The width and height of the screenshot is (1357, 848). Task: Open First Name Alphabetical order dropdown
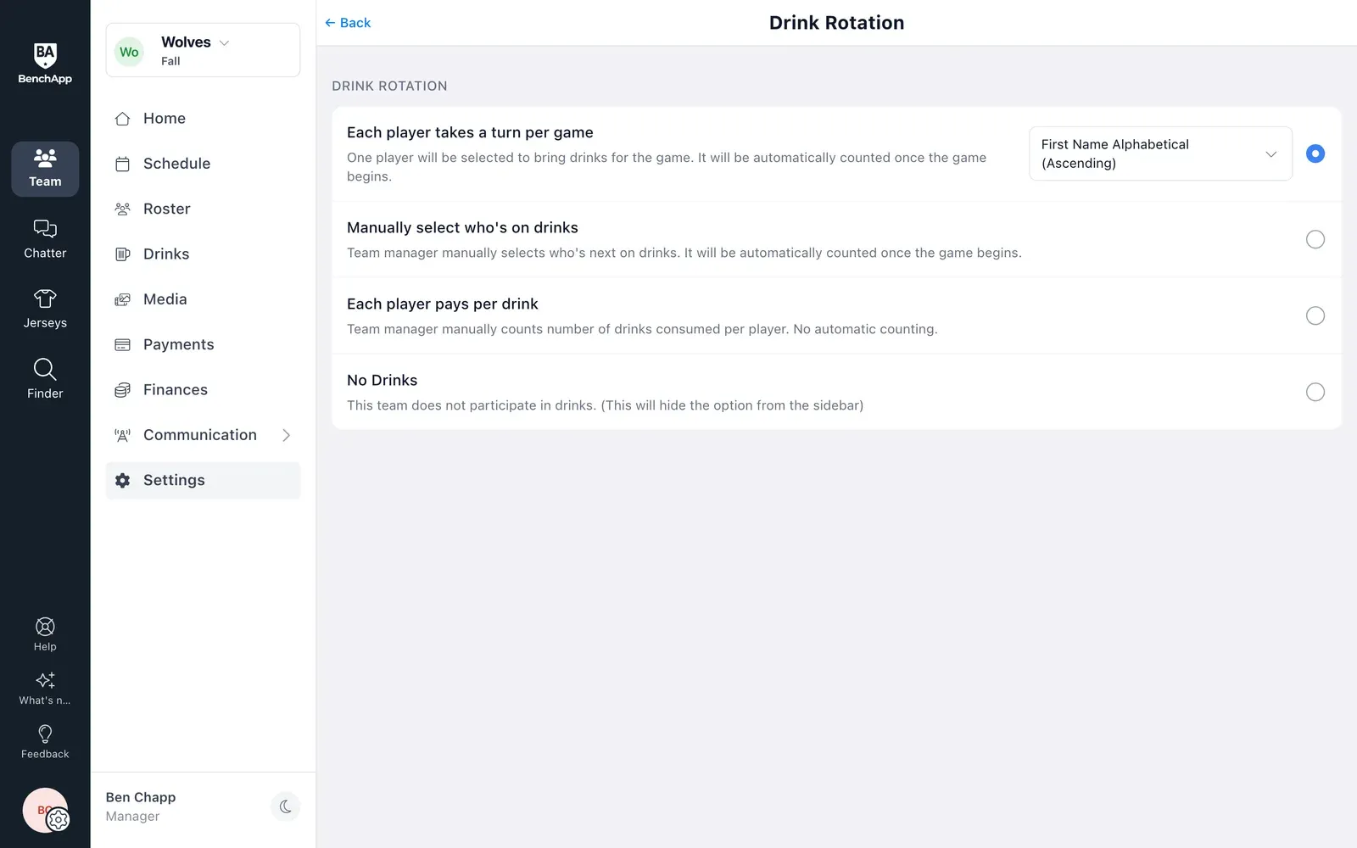[x=1160, y=153]
